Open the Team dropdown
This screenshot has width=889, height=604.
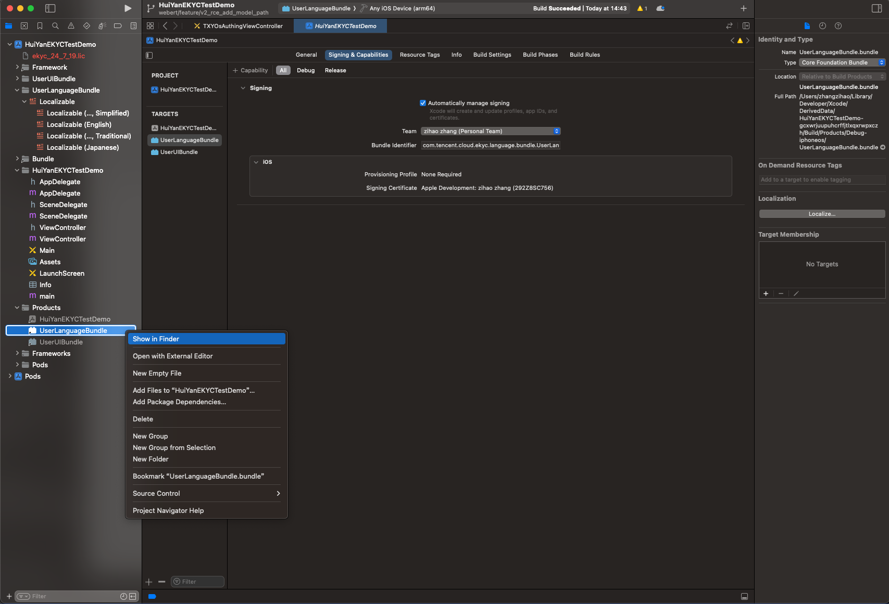[x=491, y=131]
